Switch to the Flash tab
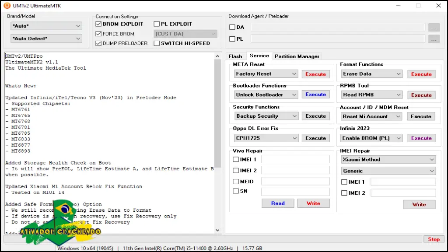 point(235,56)
